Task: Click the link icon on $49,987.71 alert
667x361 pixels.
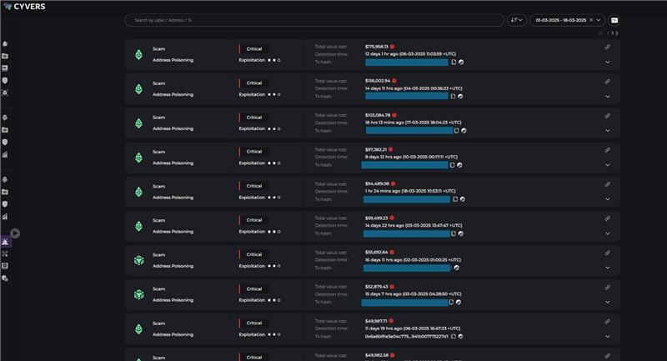Action: coord(607,322)
